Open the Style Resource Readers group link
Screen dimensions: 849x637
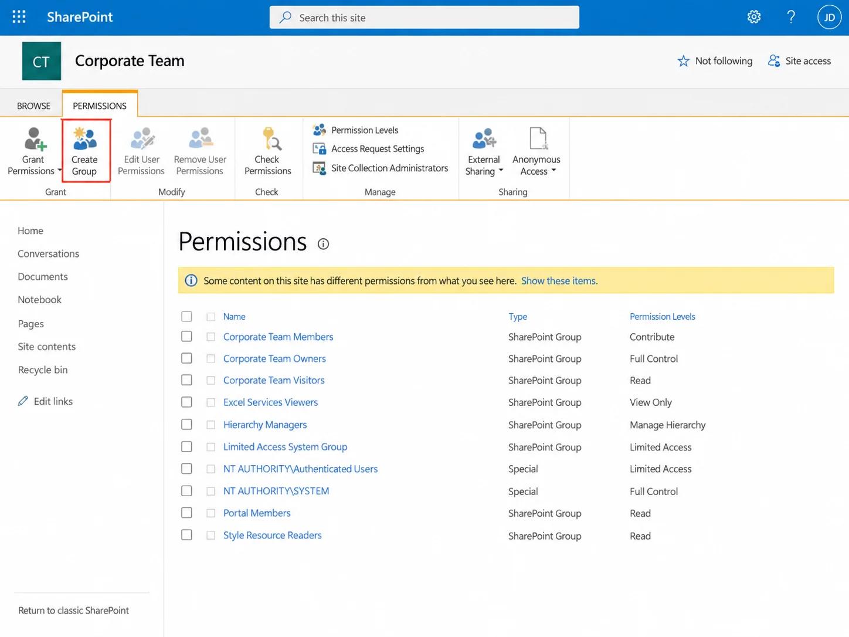coord(272,536)
